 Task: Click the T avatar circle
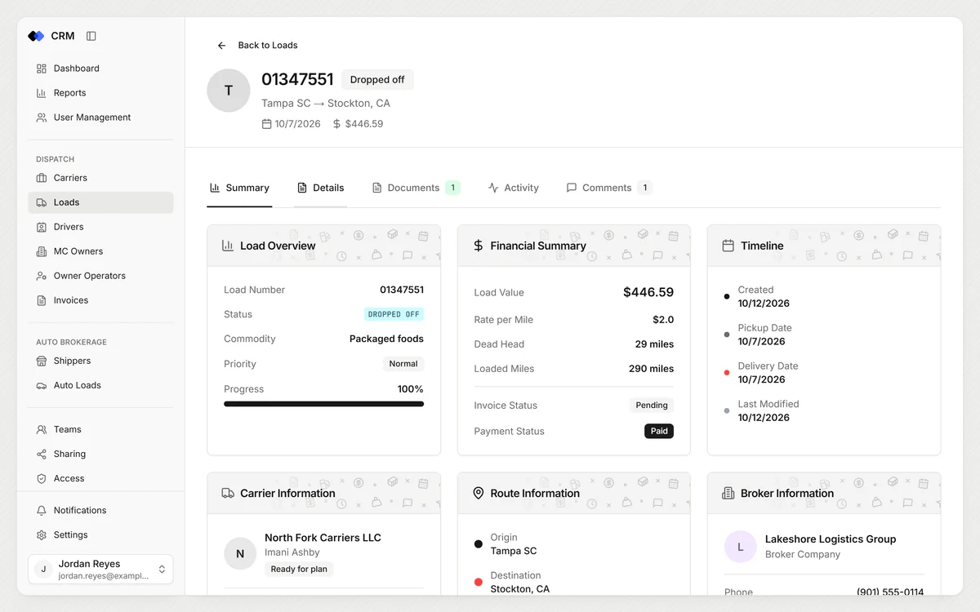(229, 91)
